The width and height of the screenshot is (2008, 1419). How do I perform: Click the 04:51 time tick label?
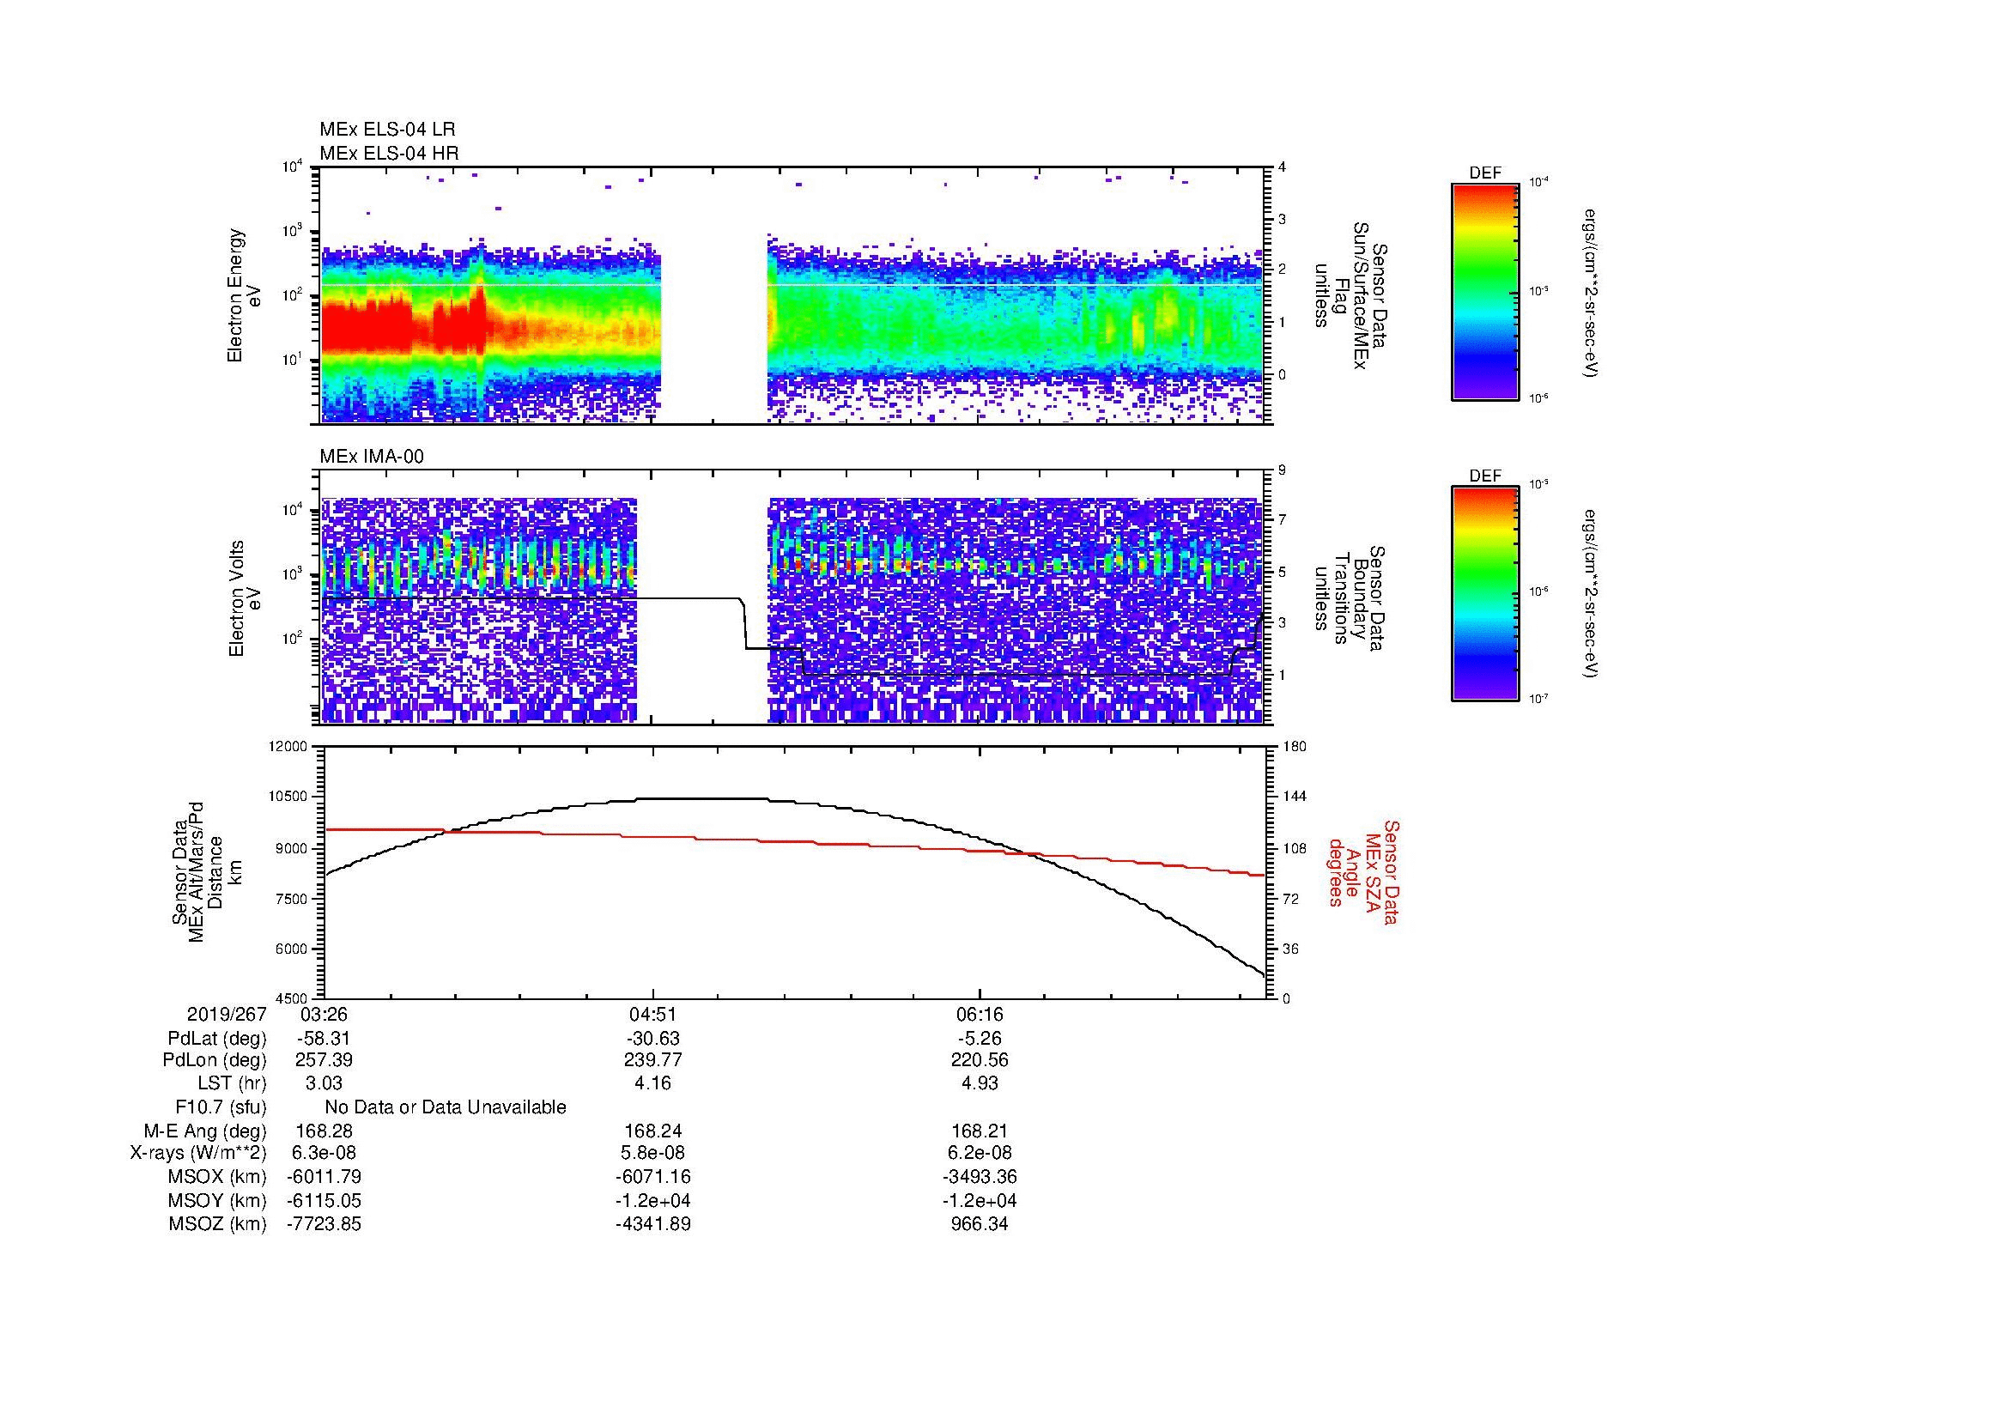coord(652,1014)
